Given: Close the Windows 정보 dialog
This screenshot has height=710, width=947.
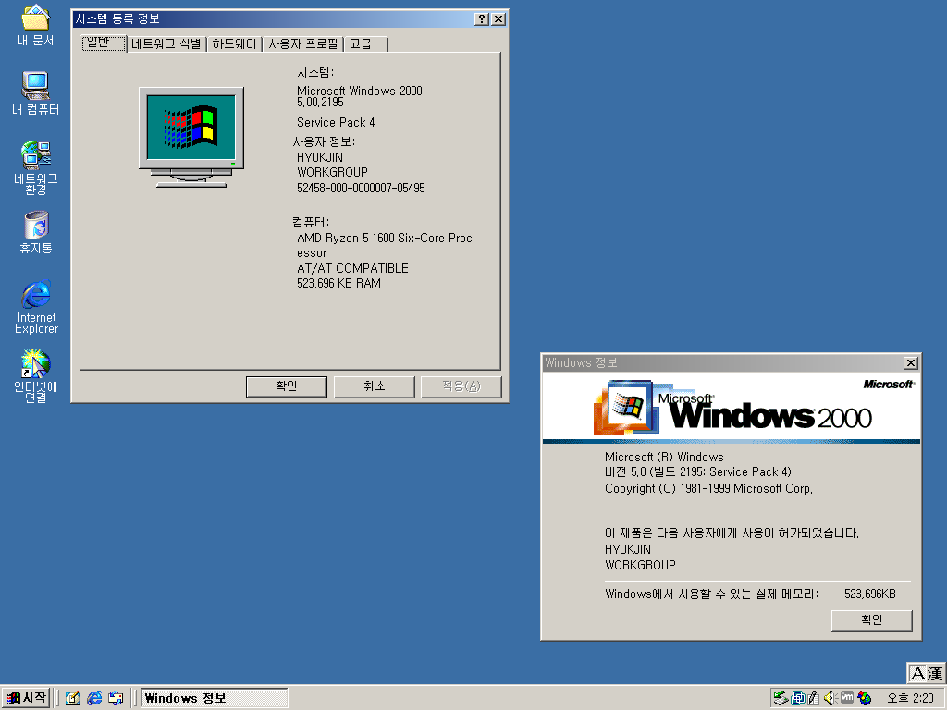Looking at the screenshot, I should (x=911, y=362).
